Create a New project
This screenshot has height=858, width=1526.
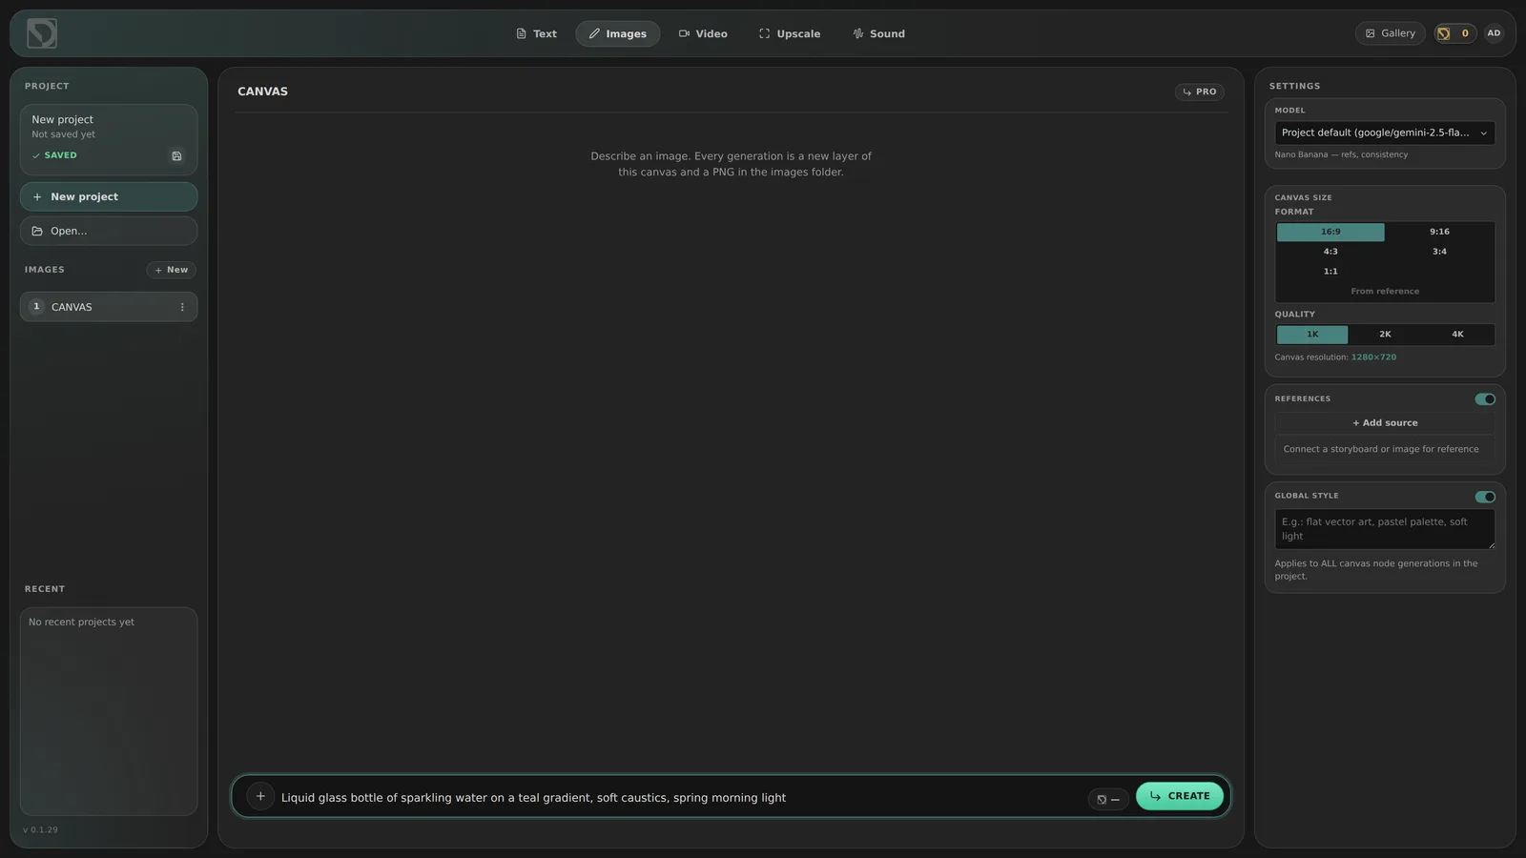click(x=109, y=196)
